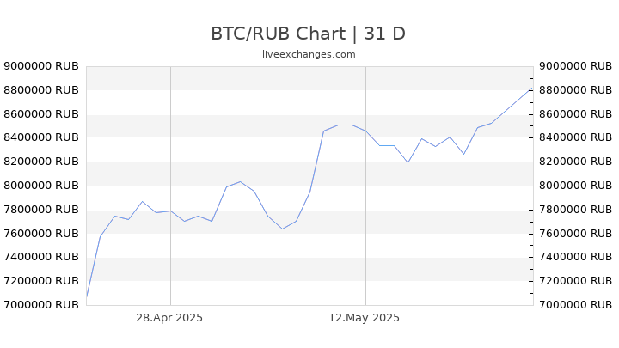Select the 28.Apr 2025 date label
This screenshot has height=348, width=619.
[x=169, y=318]
